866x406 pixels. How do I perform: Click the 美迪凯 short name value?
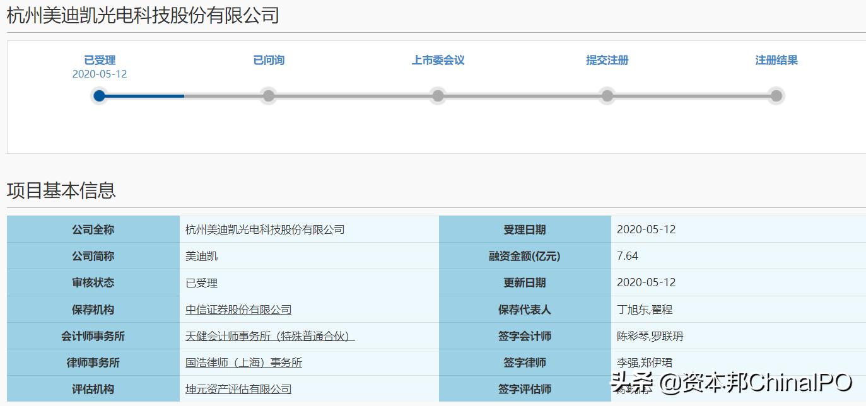(x=202, y=256)
